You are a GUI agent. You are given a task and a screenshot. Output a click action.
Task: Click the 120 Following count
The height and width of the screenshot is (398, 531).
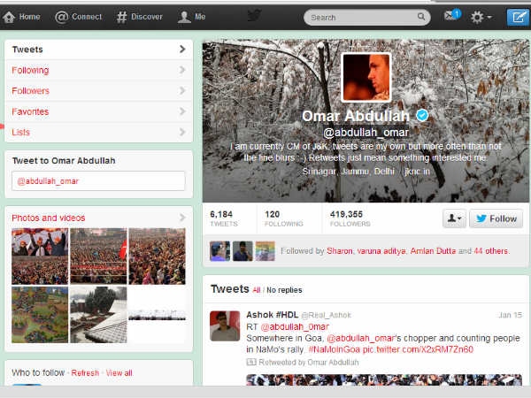[284, 218]
